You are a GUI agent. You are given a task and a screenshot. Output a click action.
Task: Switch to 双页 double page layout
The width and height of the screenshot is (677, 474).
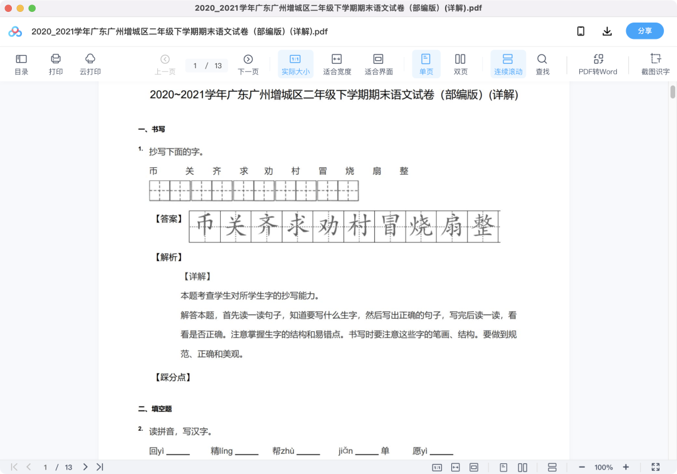[x=460, y=64]
